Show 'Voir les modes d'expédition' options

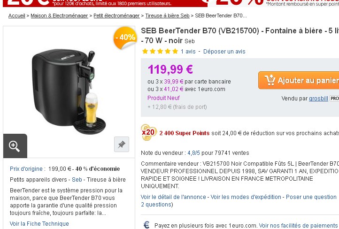pyautogui.click(x=246, y=197)
